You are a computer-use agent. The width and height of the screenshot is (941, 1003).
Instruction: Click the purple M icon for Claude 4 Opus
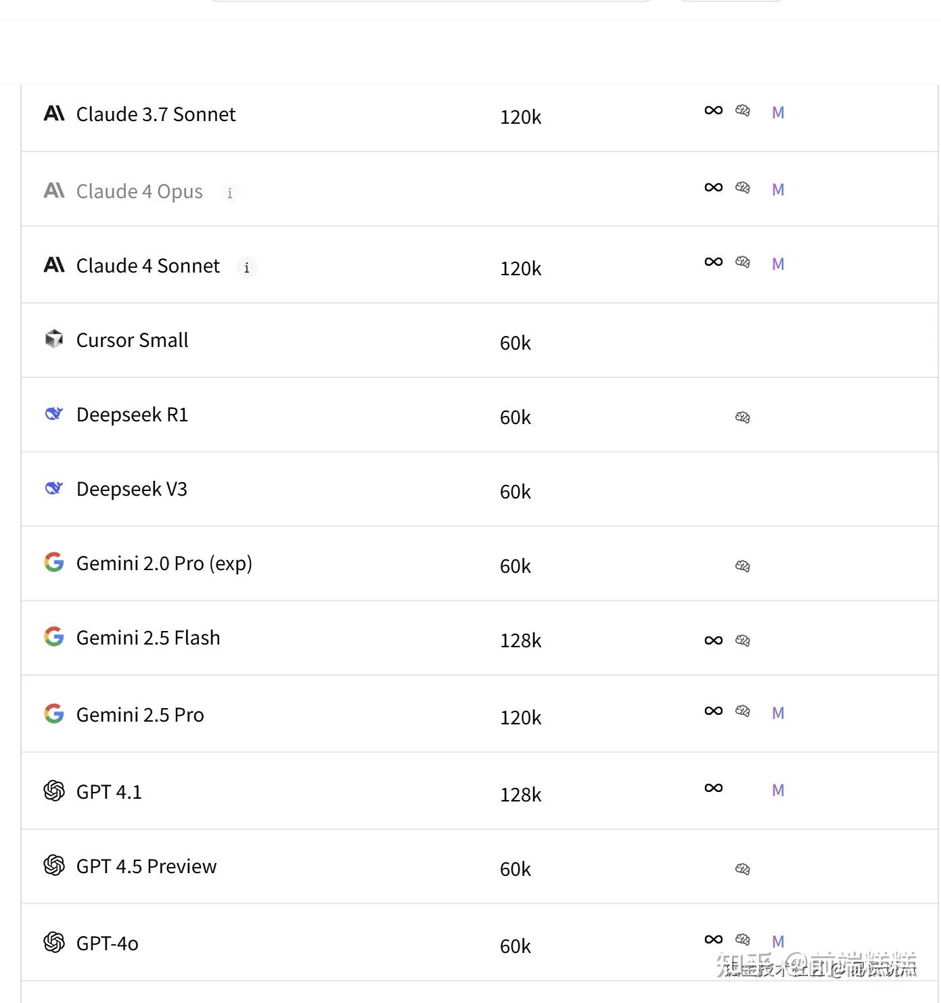pos(778,189)
